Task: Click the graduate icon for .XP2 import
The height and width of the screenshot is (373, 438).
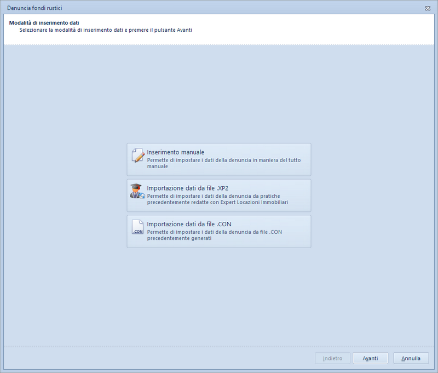Action: pyautogui.click(x=137, y=191)
